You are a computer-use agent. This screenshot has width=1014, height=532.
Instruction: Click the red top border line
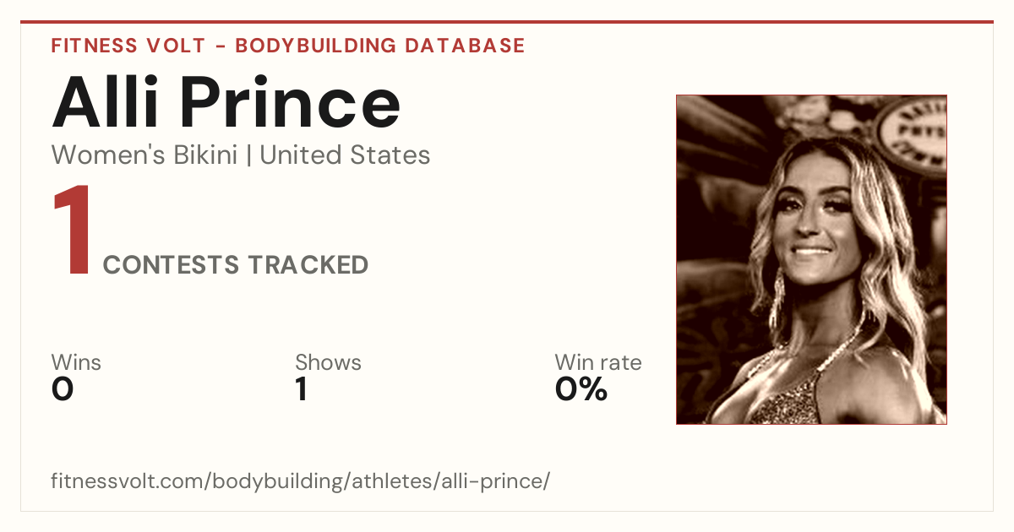pyautogui.click(x=507, y=22)
